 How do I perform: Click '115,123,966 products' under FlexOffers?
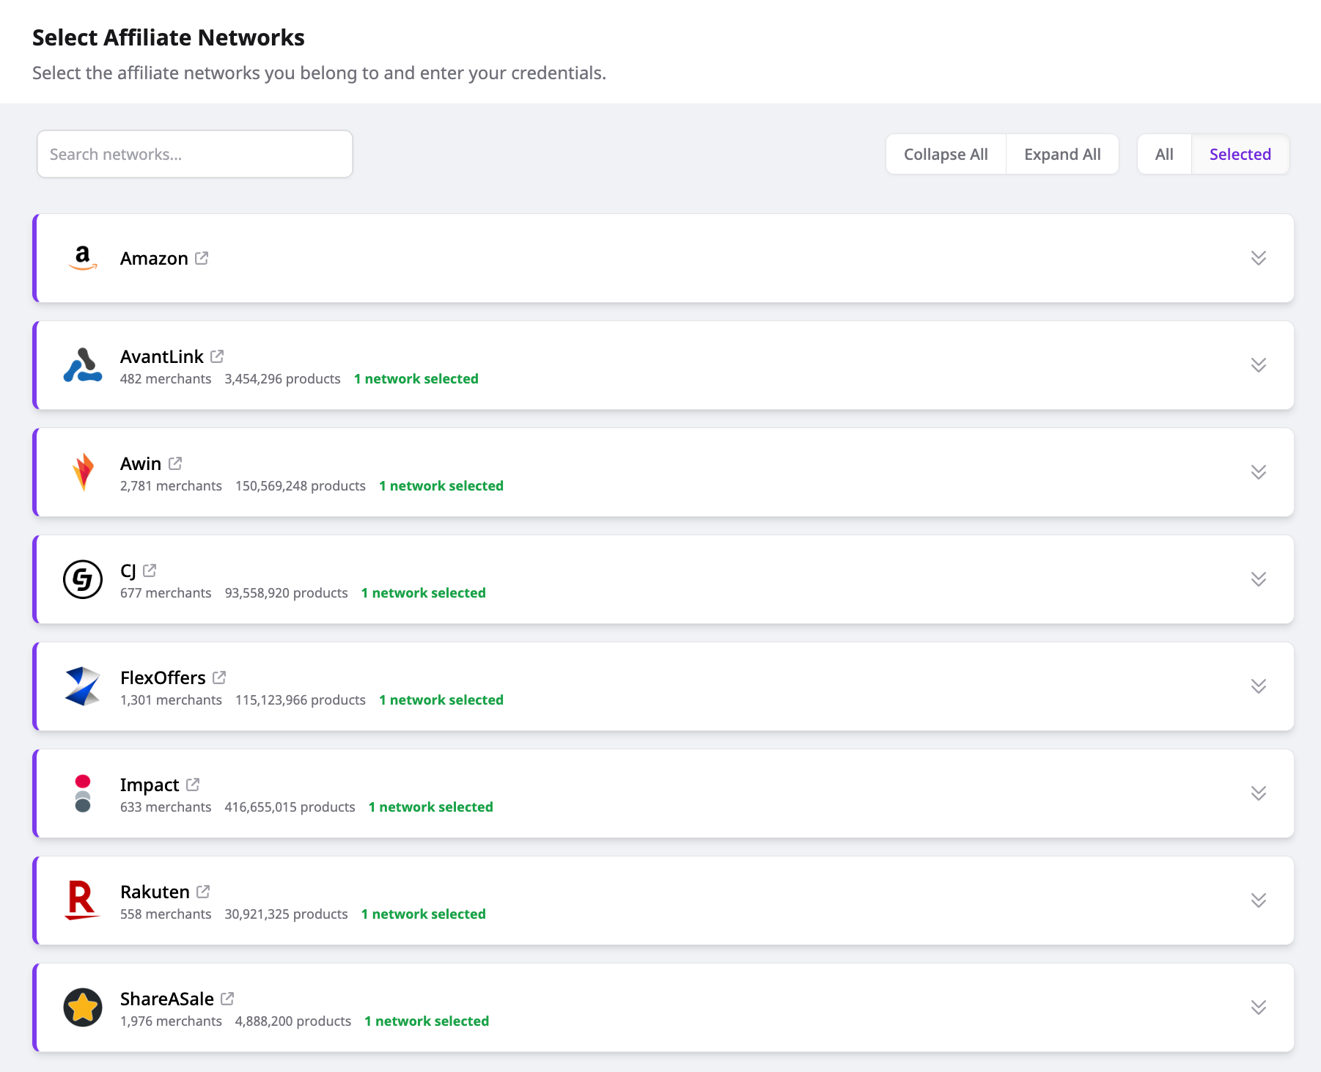(301, 700)
